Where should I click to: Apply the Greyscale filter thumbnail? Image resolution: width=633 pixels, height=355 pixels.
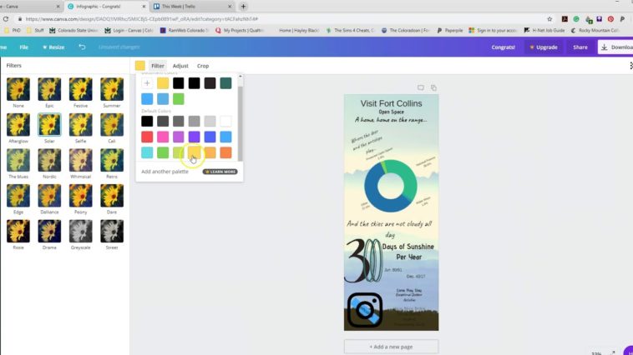[81, 232]
